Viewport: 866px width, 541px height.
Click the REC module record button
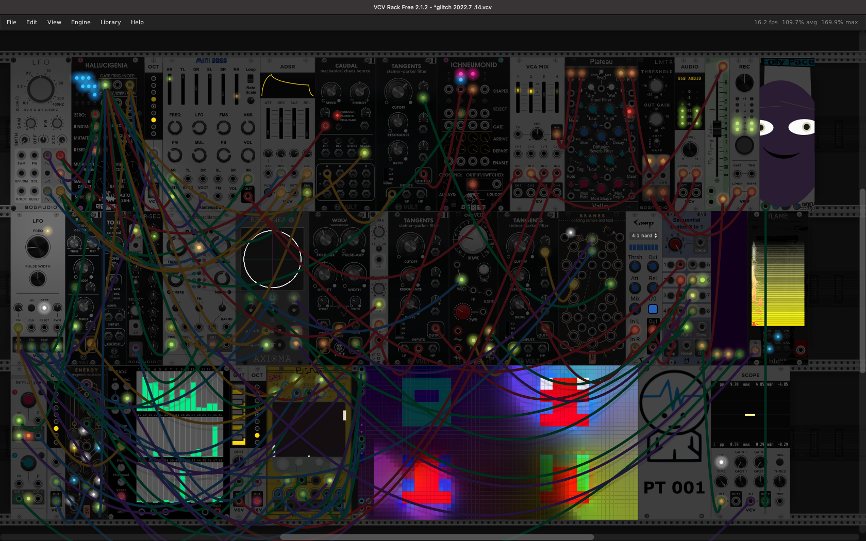[744, 145]
